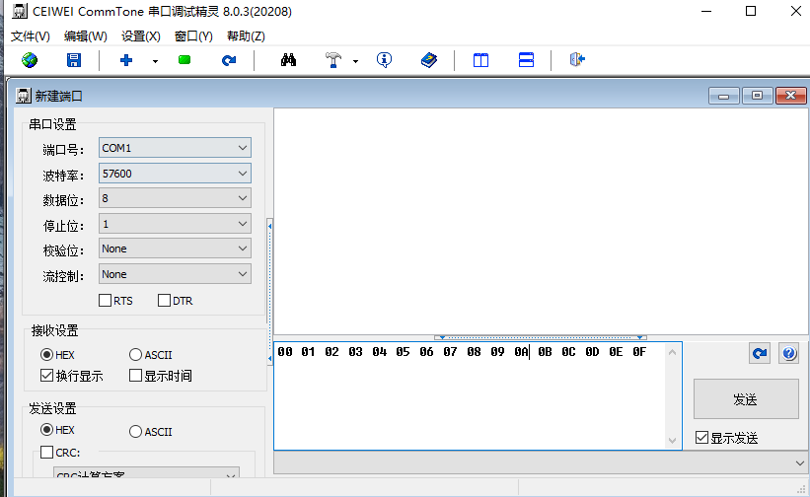Open the dropdown arrow beside the plus icon
This screenshot has height=497, width=810.
point(155,61)
